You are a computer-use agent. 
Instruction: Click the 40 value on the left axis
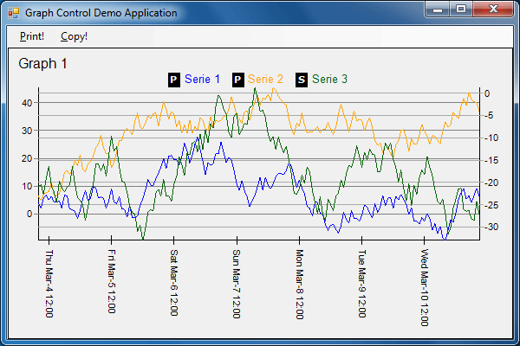[x=27, y=103]
